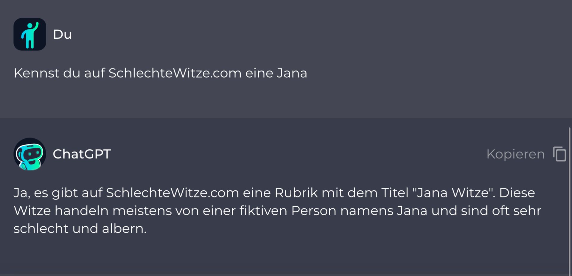This screenshot has height=276, width=572.
Task: Click "handeln meistens" in the answer
Action: tap(113, 211)
